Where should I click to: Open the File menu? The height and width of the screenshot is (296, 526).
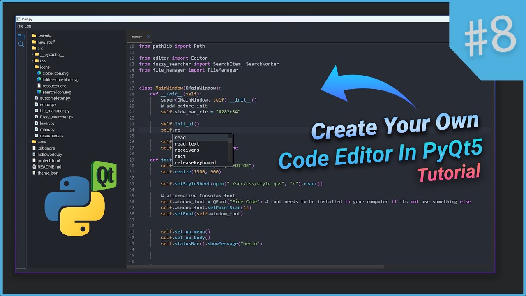pyautogui.click(x=20, y=26)
